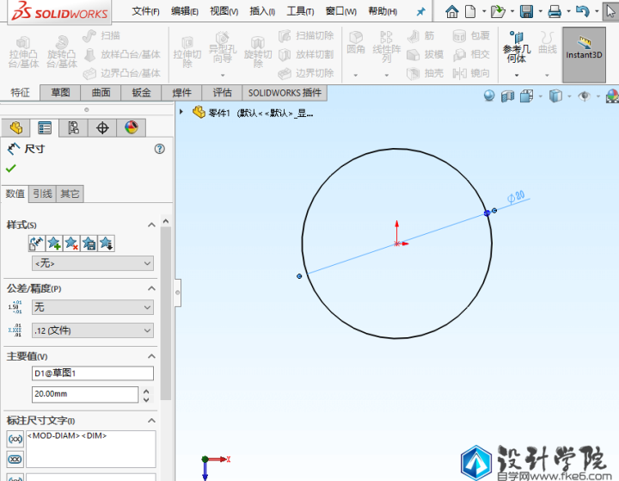This screenshot has height=481, width=619.
Task: Pin the menu bar with pushpin icon
Action: coord(420,12)
